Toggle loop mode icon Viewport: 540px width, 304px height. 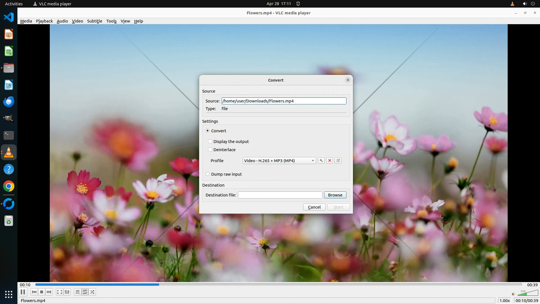(85, 292)
